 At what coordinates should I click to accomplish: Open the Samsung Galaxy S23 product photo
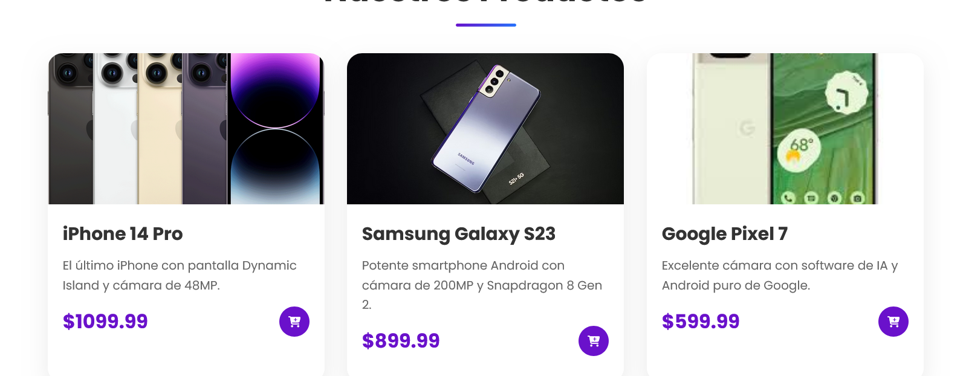(485, 129)
